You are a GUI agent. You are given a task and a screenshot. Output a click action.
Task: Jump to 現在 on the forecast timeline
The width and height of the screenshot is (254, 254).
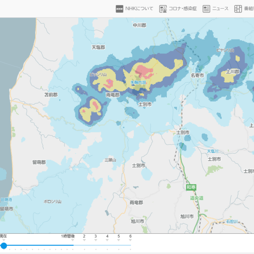click(3, 236)
